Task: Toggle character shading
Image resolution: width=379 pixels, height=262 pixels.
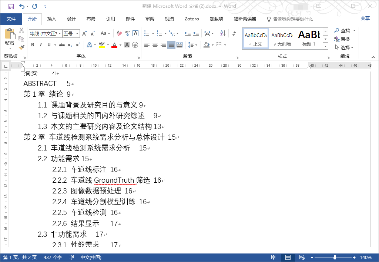Action: [x=127, y=45]
